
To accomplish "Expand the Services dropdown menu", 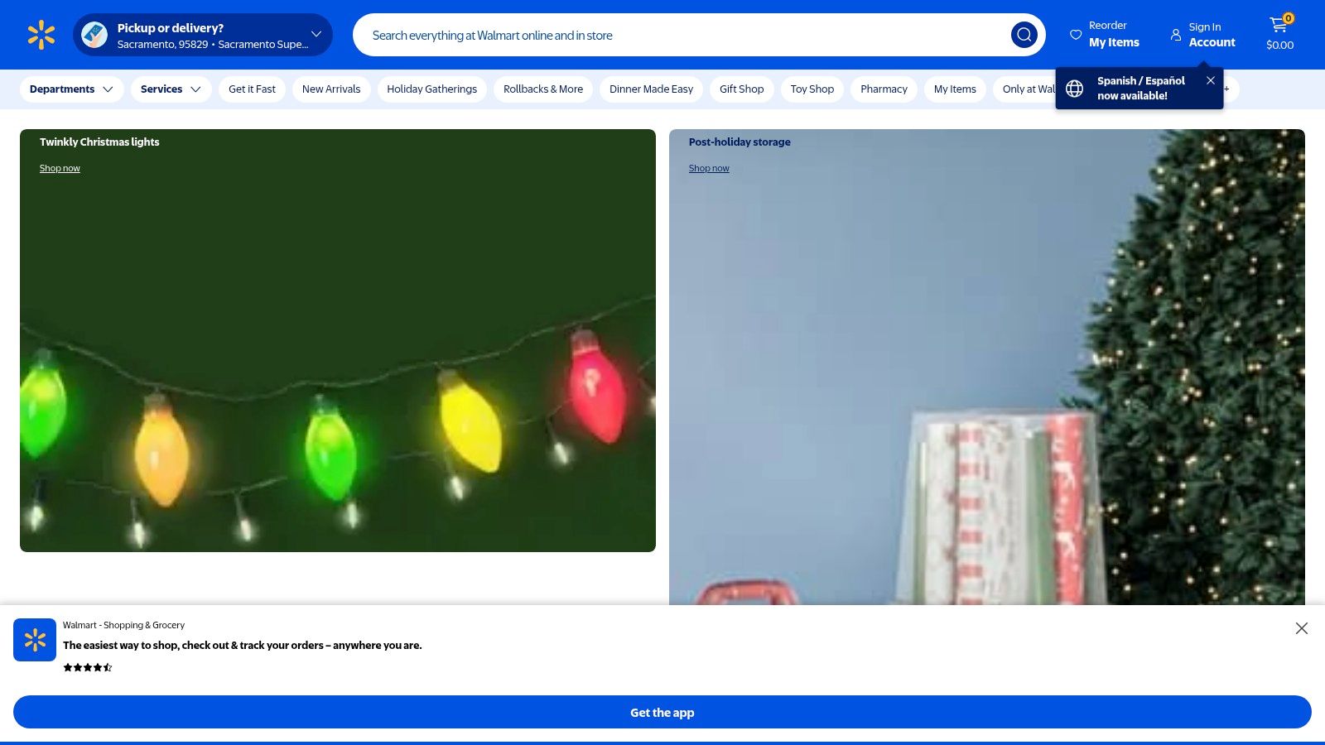I will coord(171,89).
